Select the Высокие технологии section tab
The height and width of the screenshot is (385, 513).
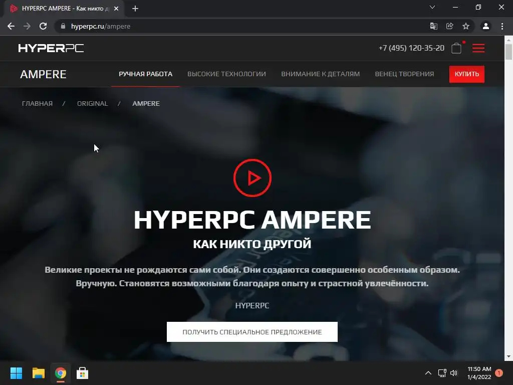(227, 74)
